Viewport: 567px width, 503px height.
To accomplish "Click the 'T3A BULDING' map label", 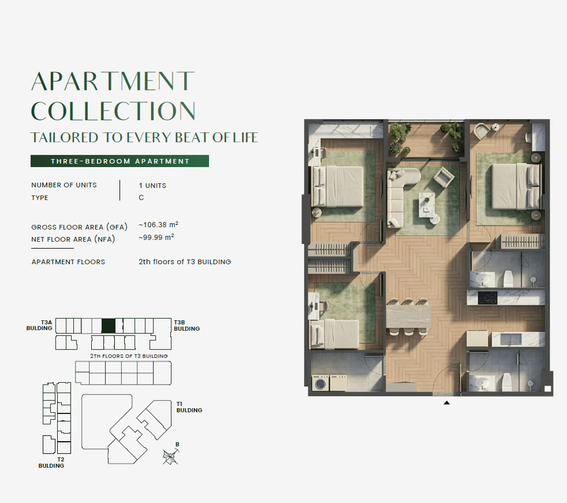I will [x=39, y=325].
